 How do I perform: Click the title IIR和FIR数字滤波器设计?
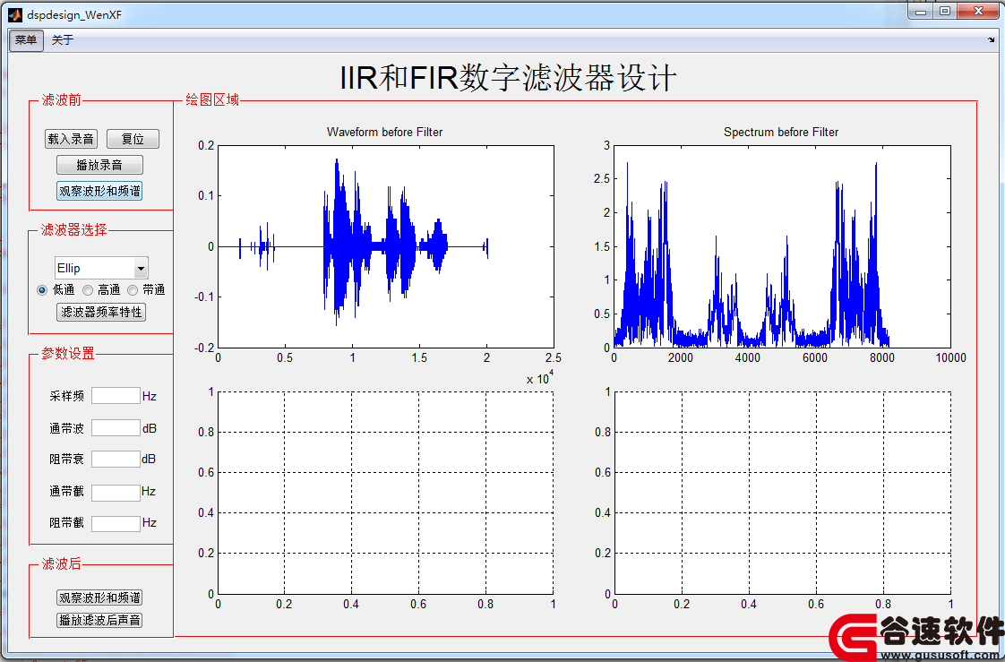pos(508,78)
